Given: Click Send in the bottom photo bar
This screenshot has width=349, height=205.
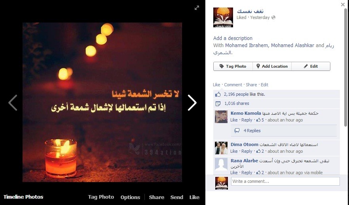Looking at the screenshot, I should pyautogui.click(x=177, y=197).
